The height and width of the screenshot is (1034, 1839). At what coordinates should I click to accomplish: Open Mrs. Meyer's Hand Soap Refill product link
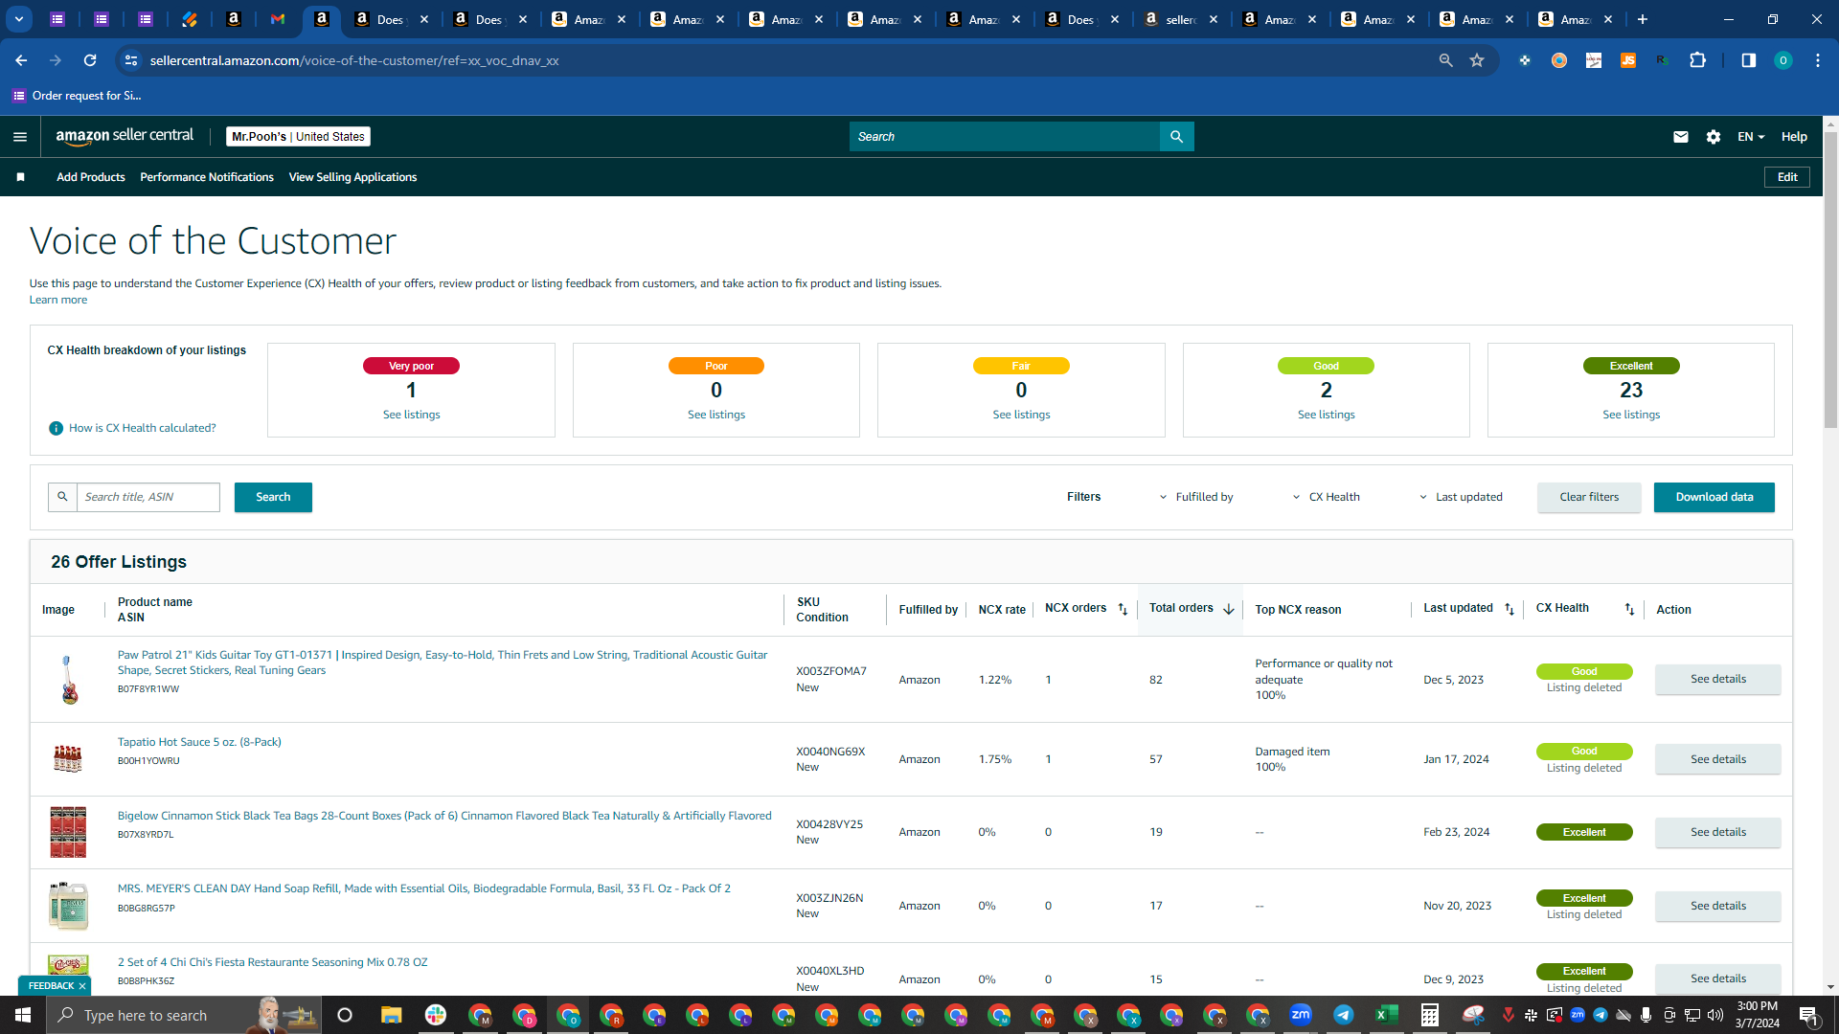[x=423, y=888]
